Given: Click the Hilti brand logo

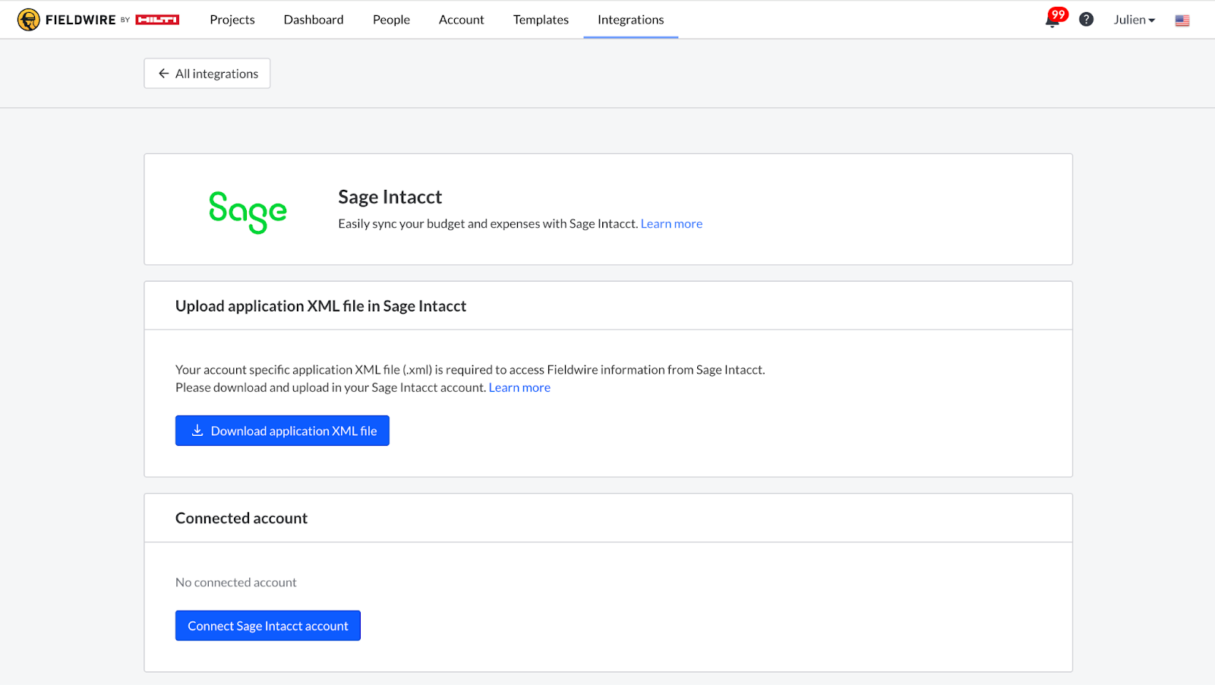Looking at the screenshot, I should point(157,20).
